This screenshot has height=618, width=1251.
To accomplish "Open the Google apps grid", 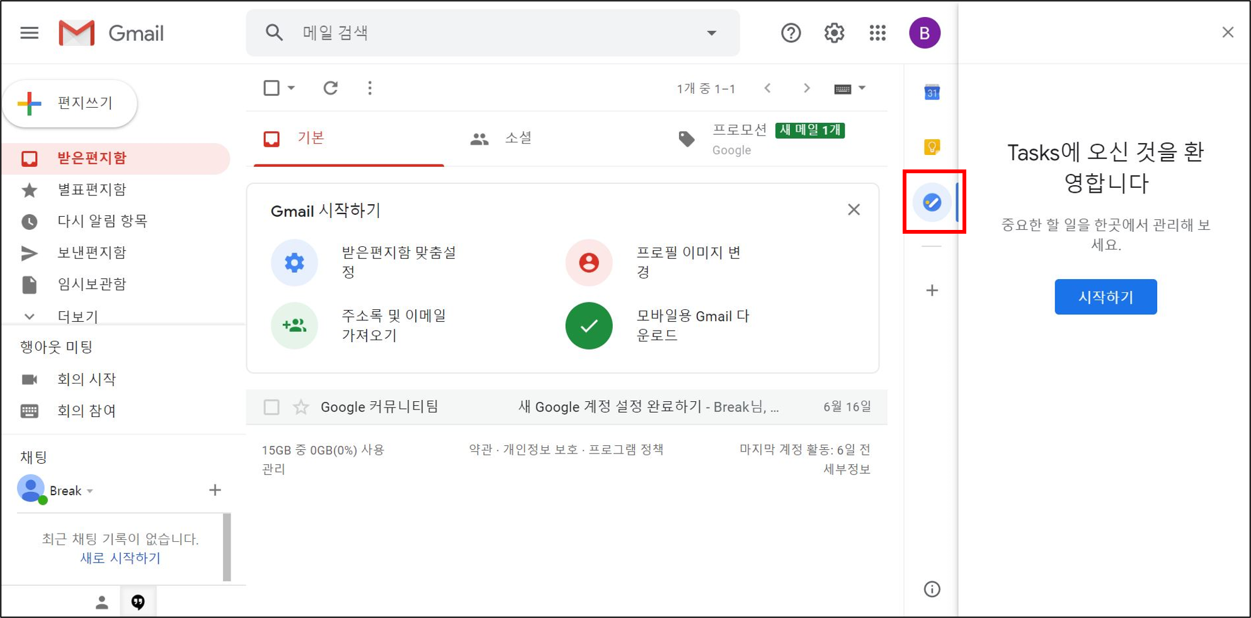I will pos(877,33).
